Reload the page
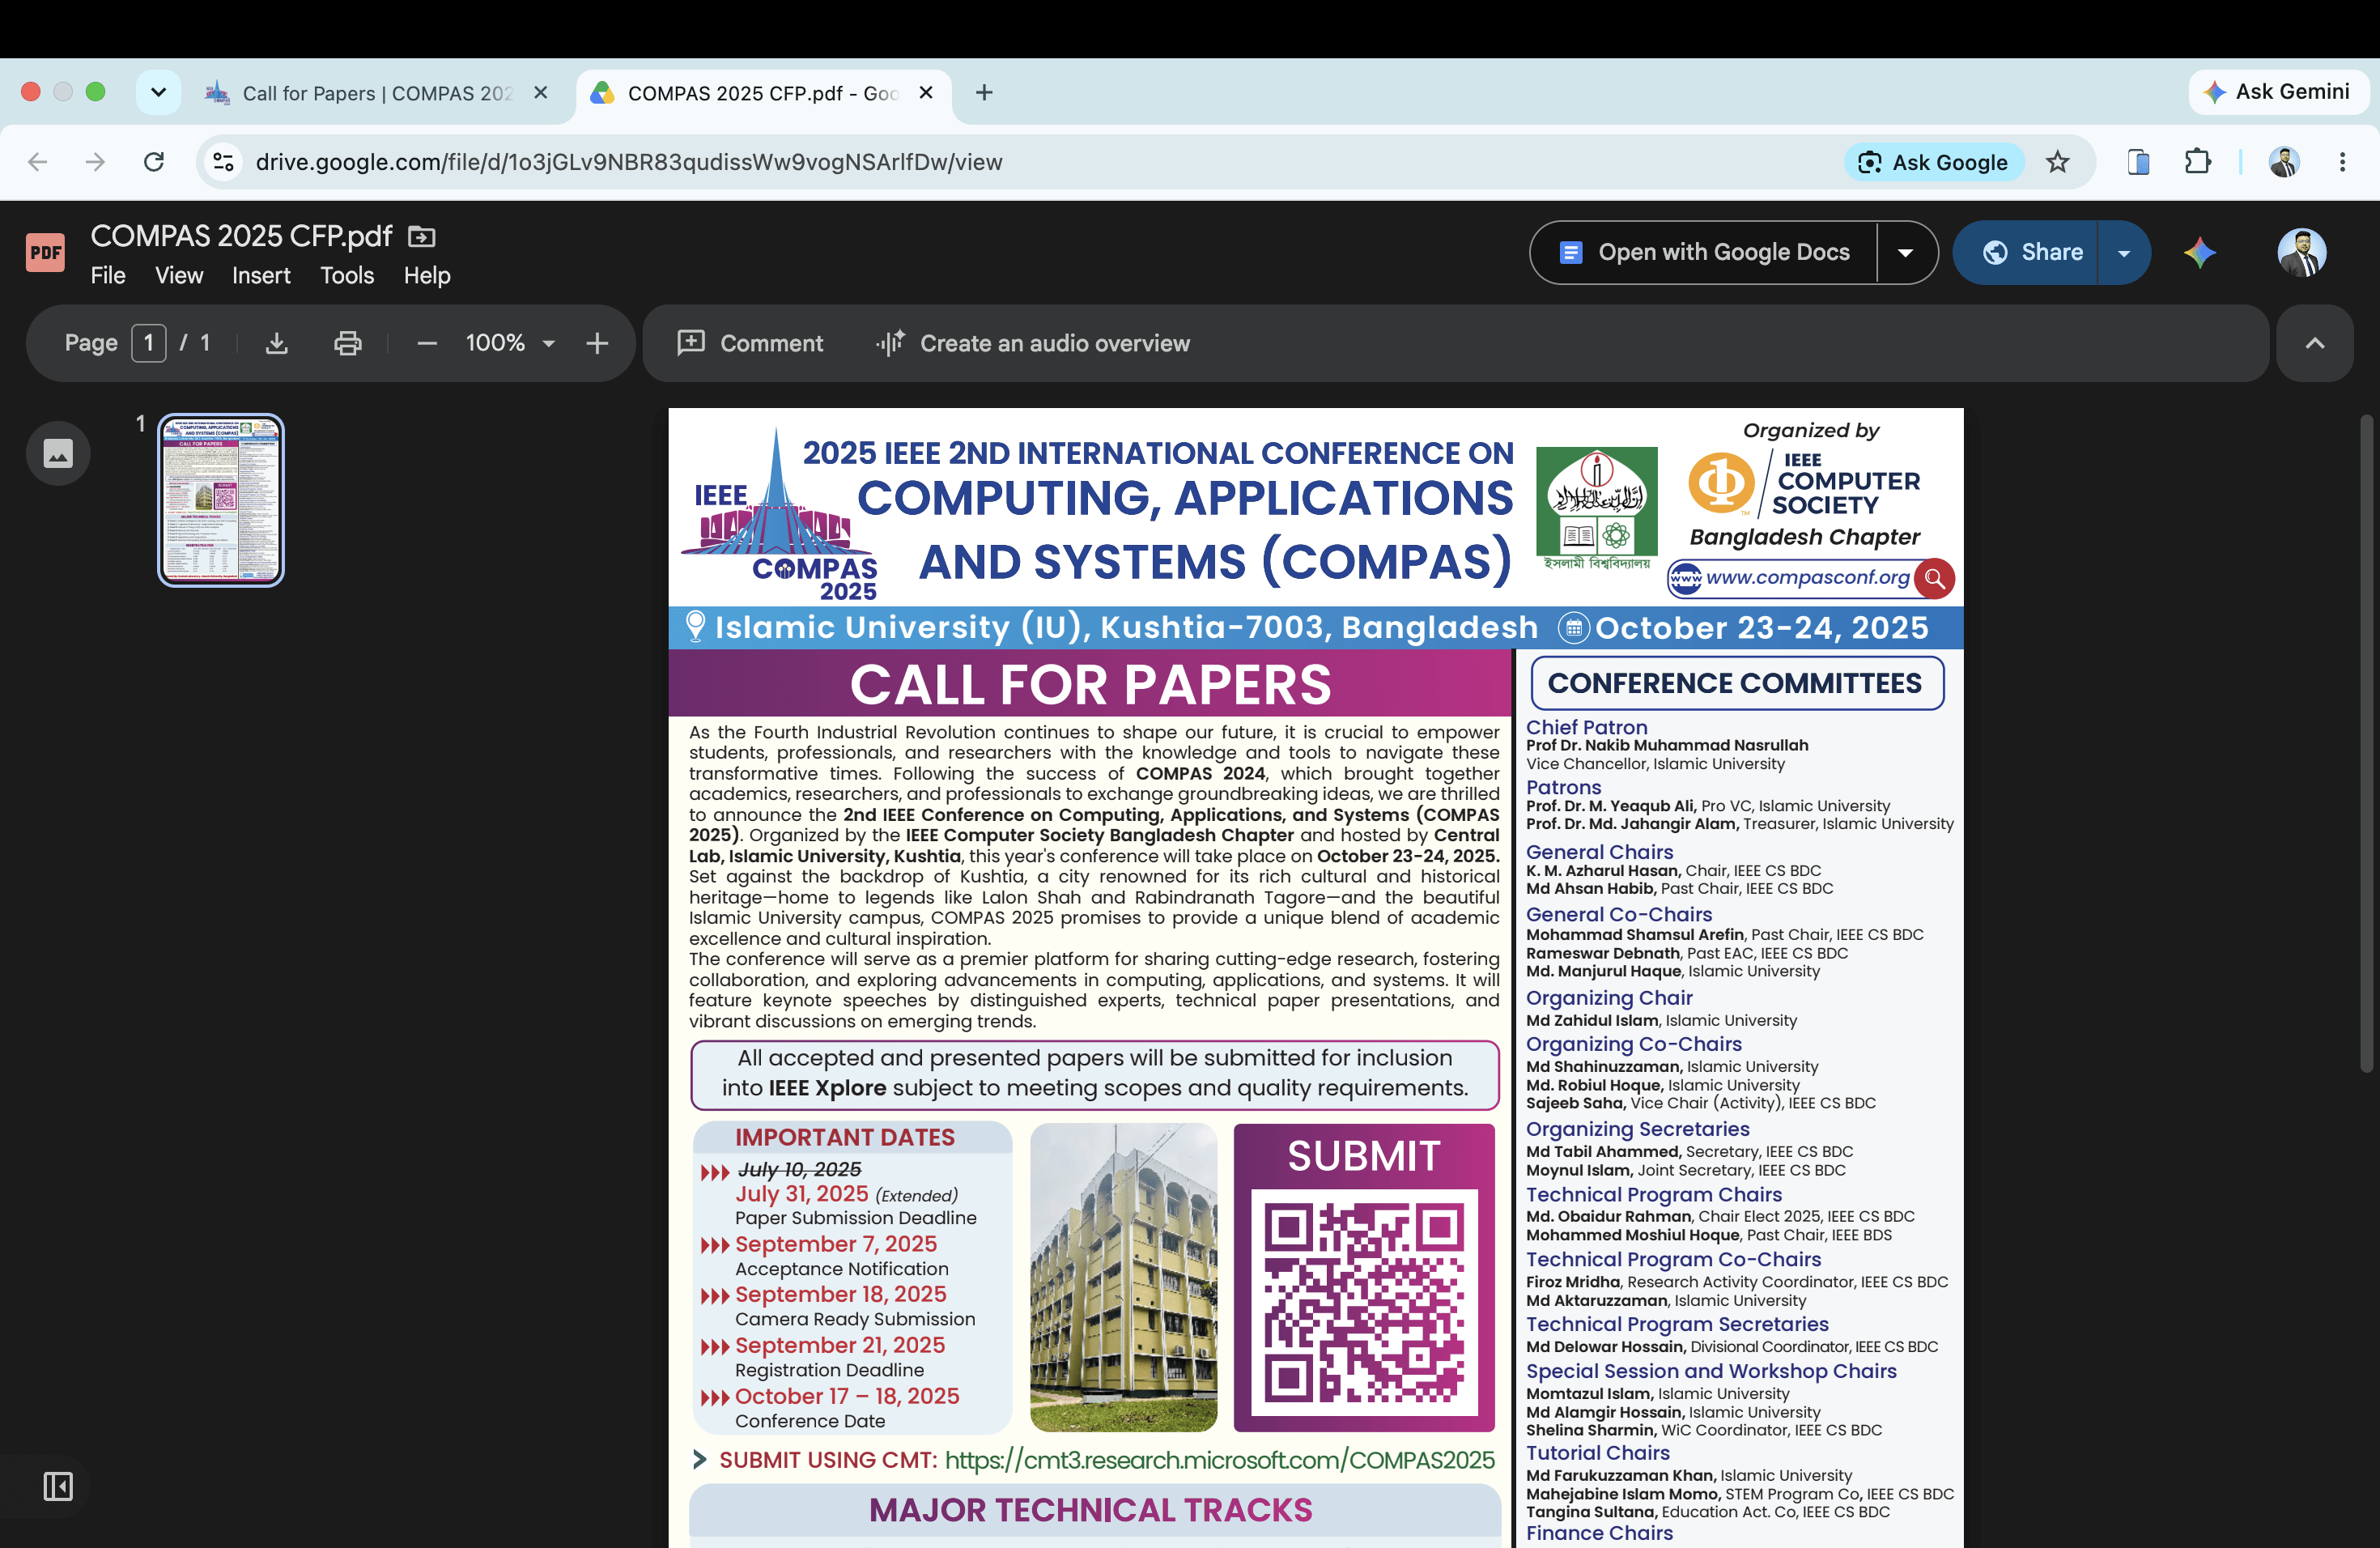Screen dimensions: 2380x1548 (x=153, y=162)
